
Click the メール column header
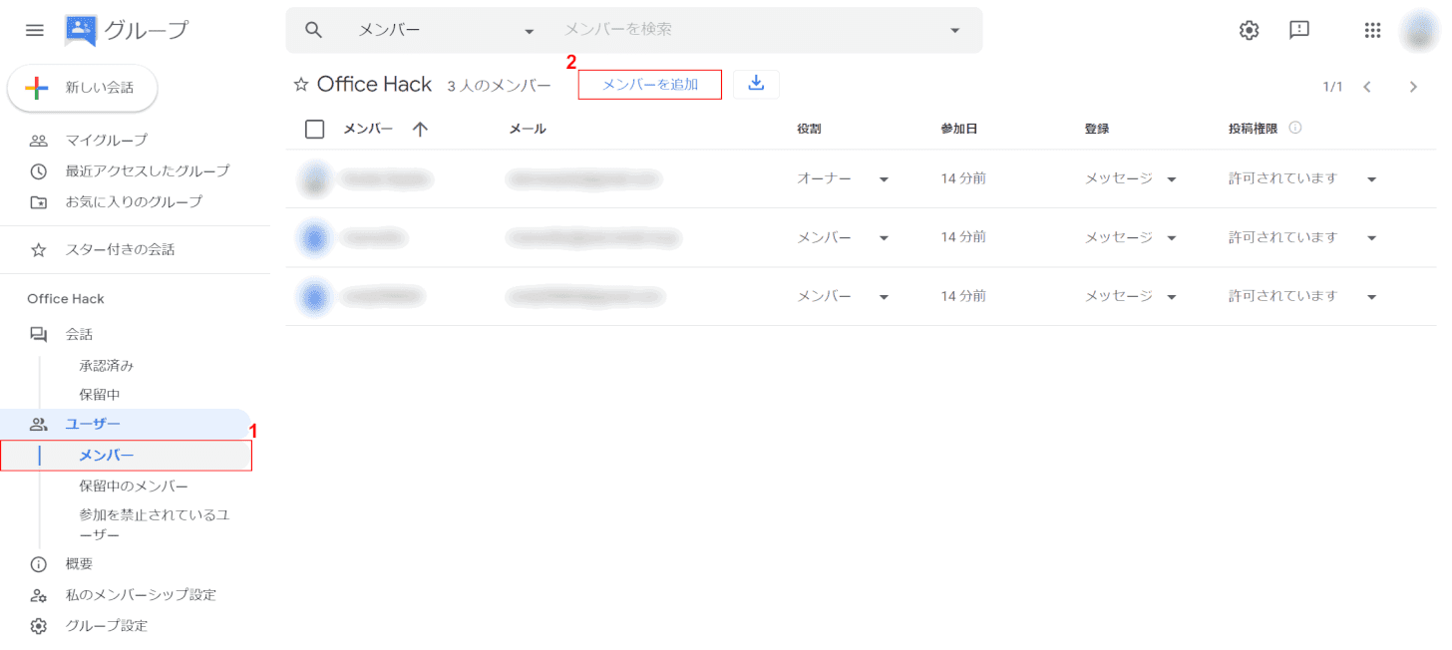click(x=528, y=129)
